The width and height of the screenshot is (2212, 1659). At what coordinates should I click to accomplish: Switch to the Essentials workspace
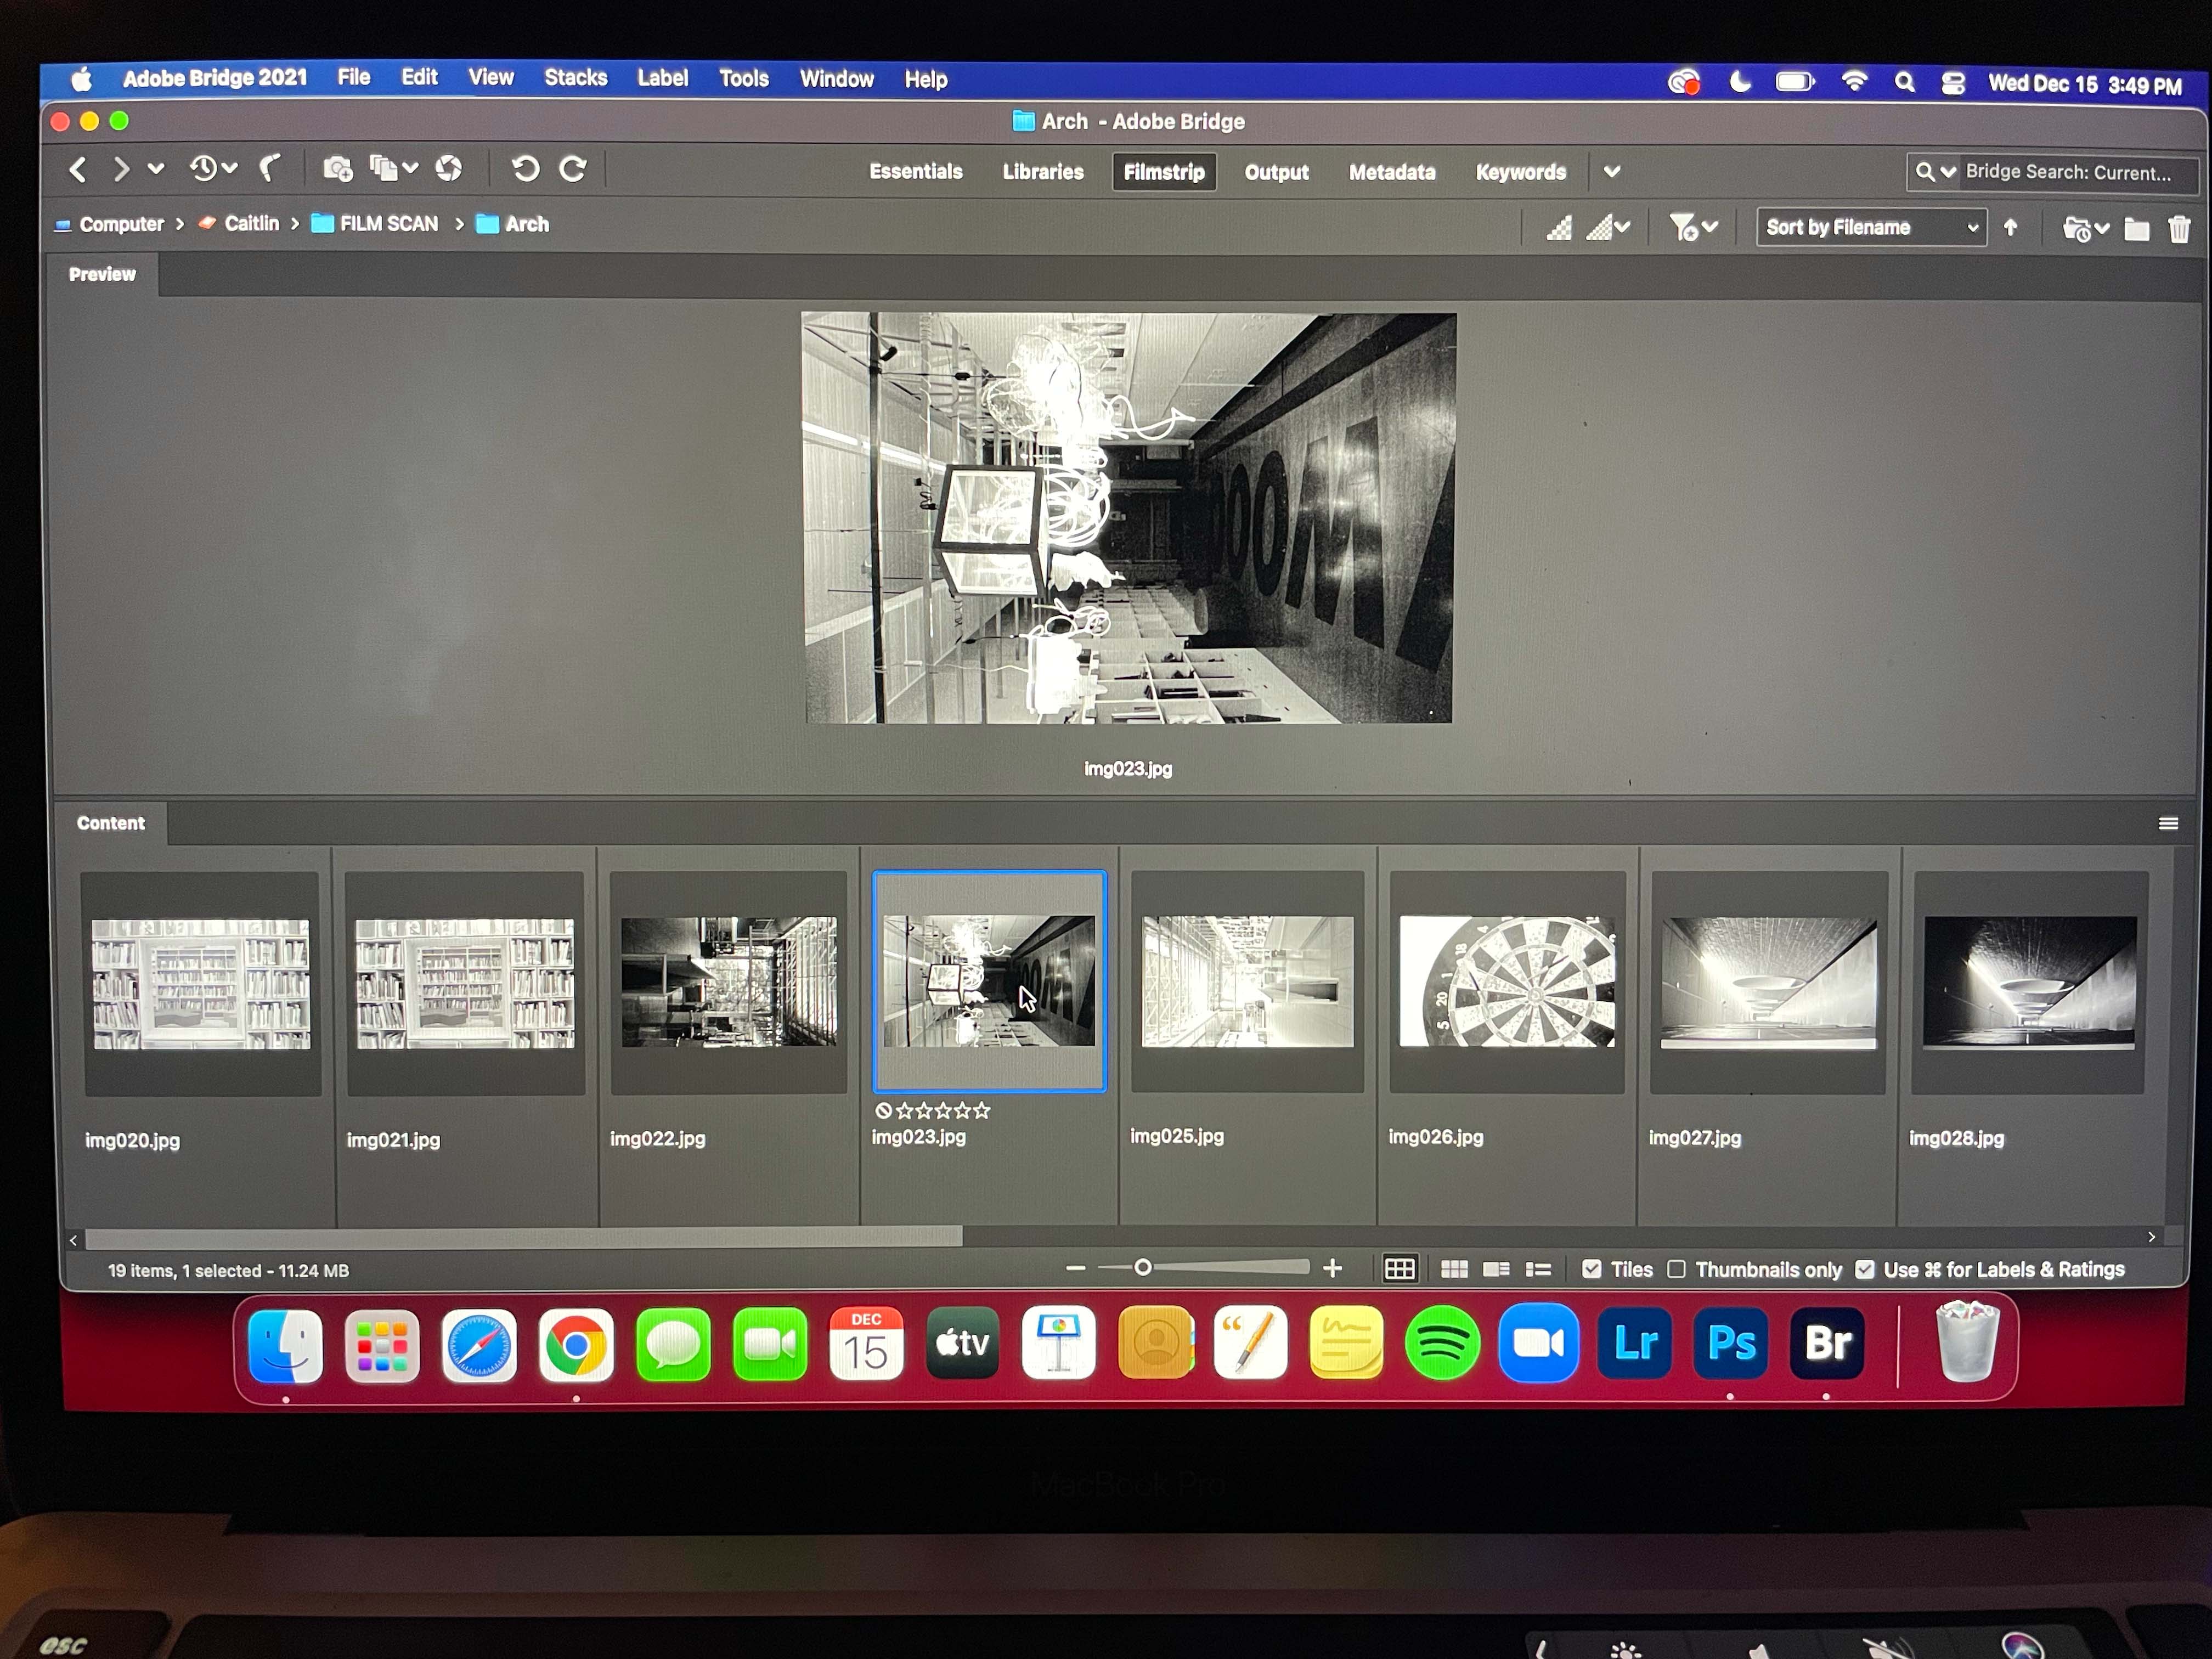[915, 172]
